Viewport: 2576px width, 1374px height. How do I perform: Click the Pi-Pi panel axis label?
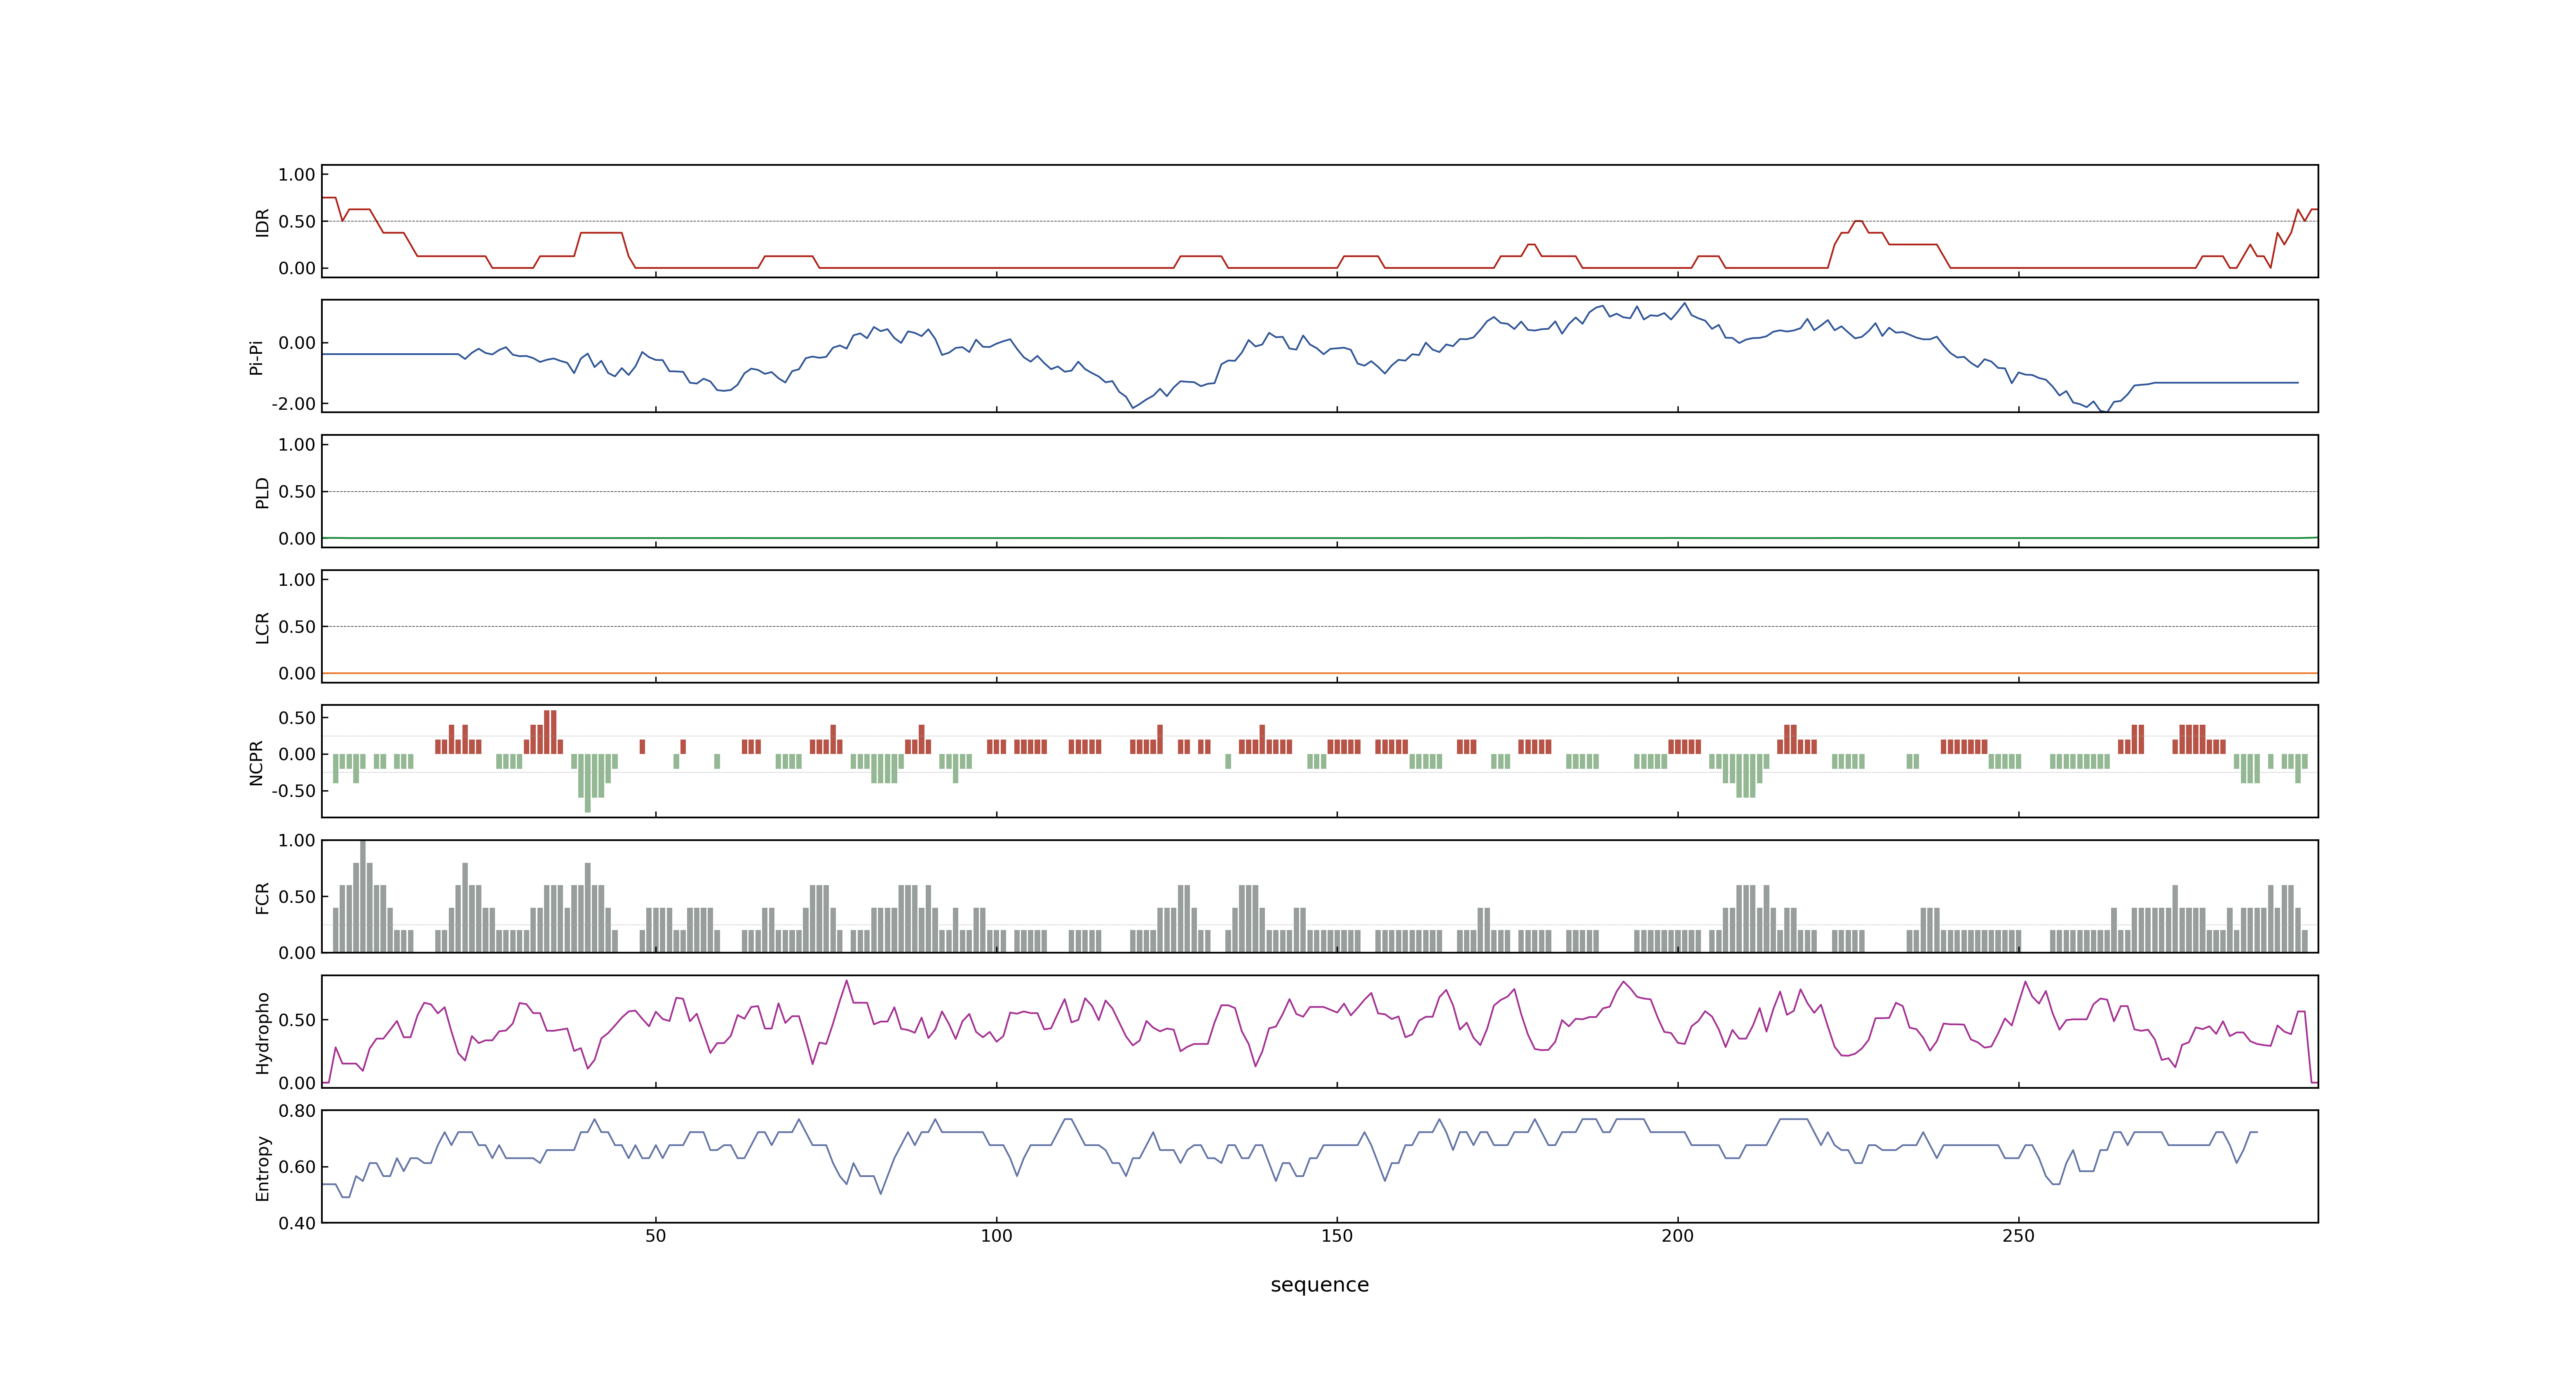(256, 357)
